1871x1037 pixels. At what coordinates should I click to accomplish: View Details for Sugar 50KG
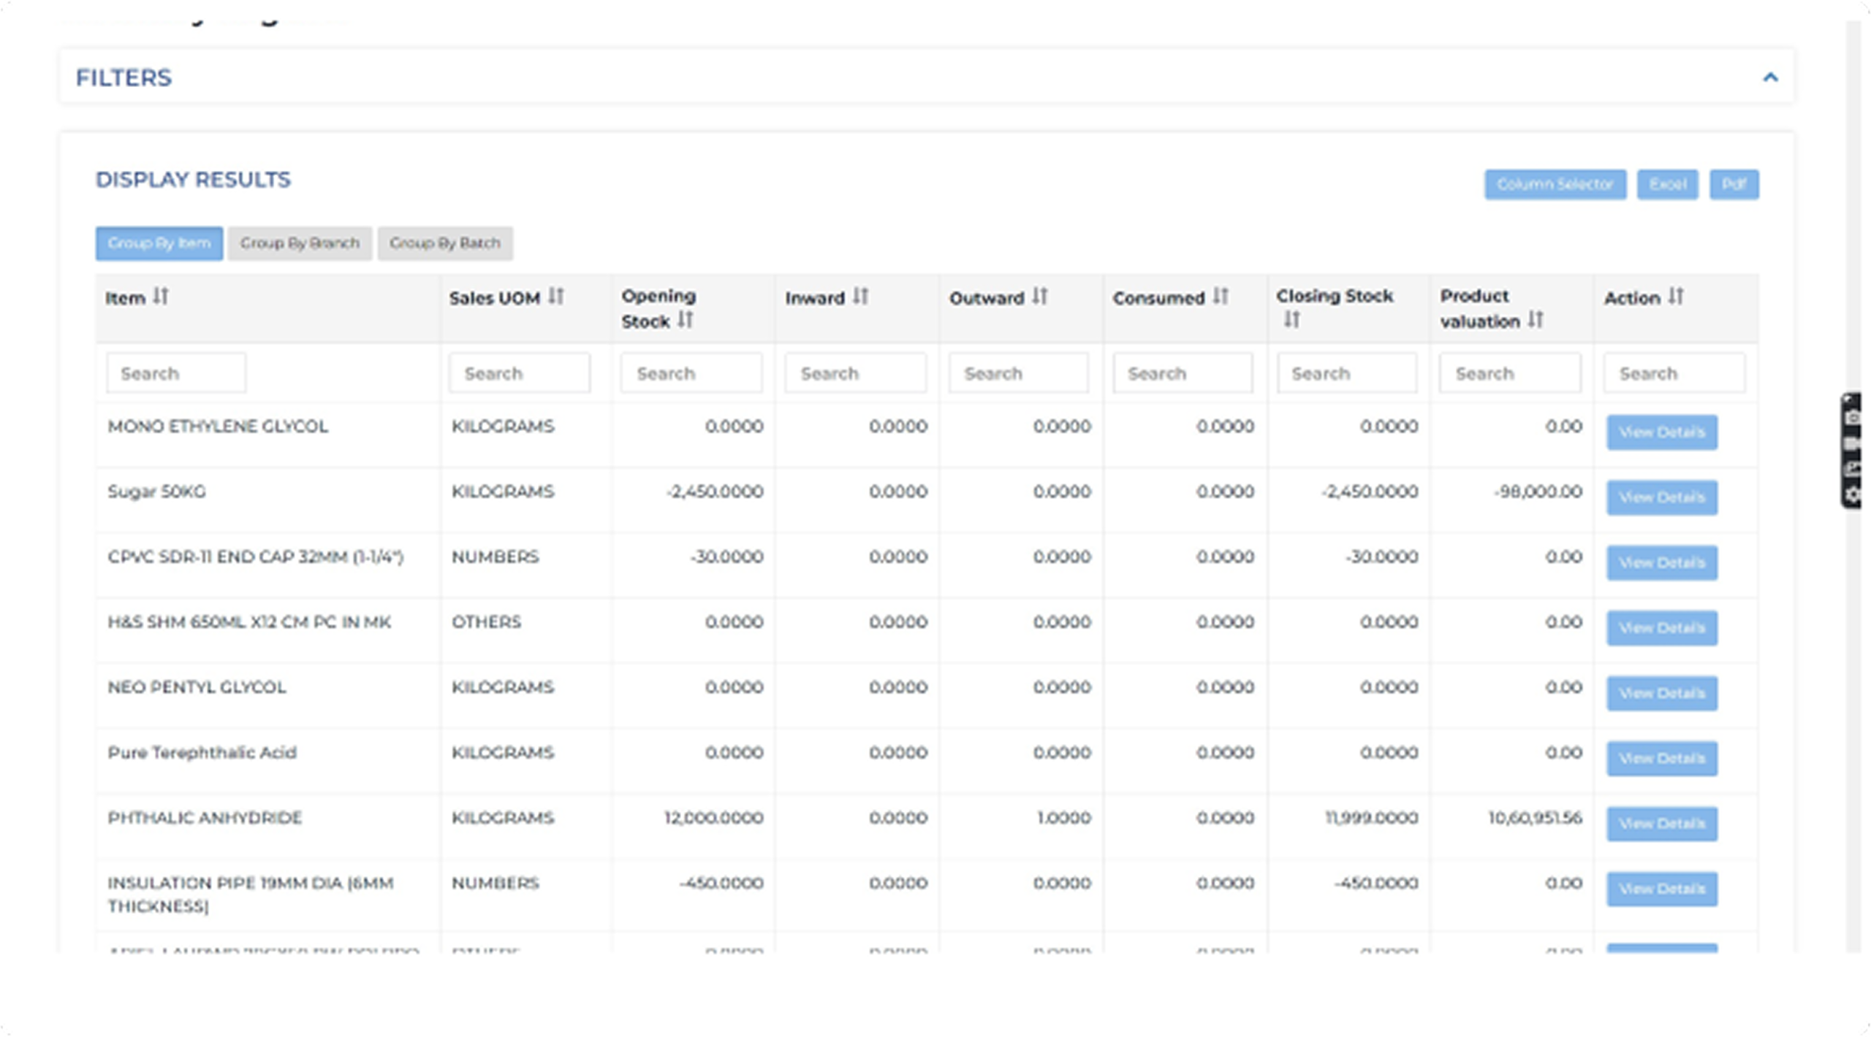point(1661,498)
